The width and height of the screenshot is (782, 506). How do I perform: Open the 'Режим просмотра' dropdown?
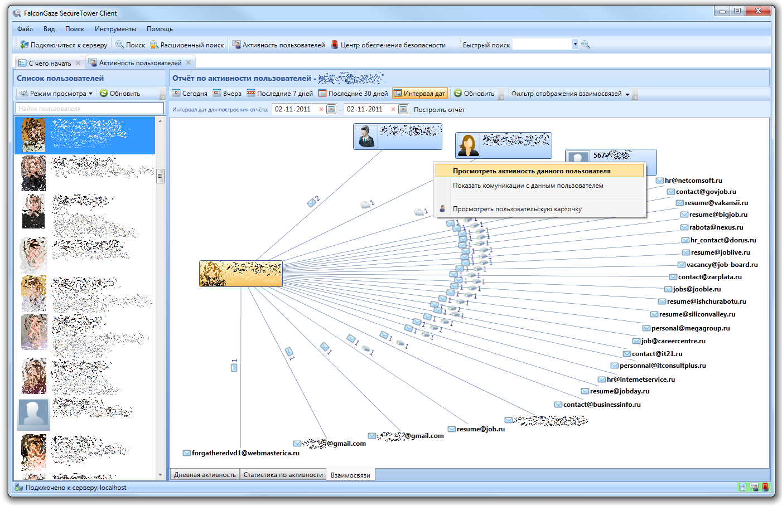tap(56, 94)
